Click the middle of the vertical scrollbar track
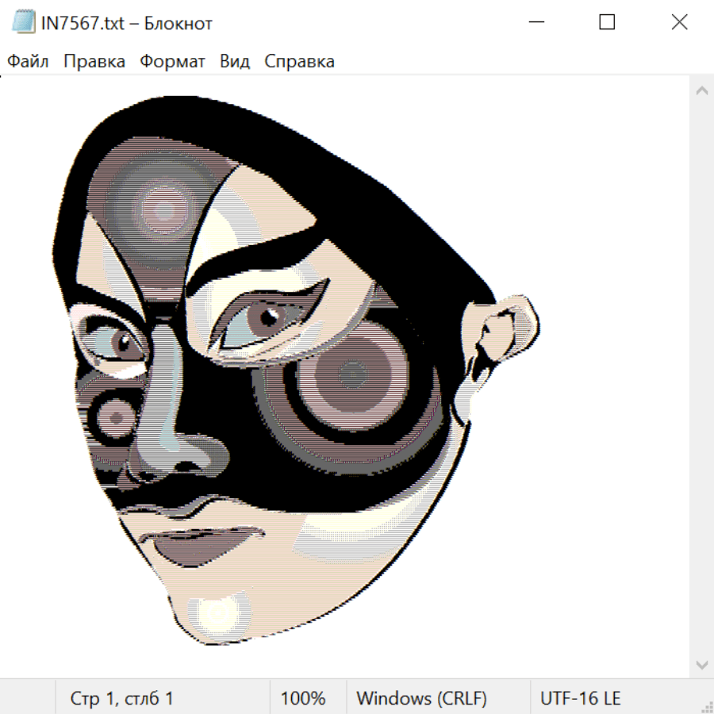Screen dimensions: 714x714 click(701, 377)
